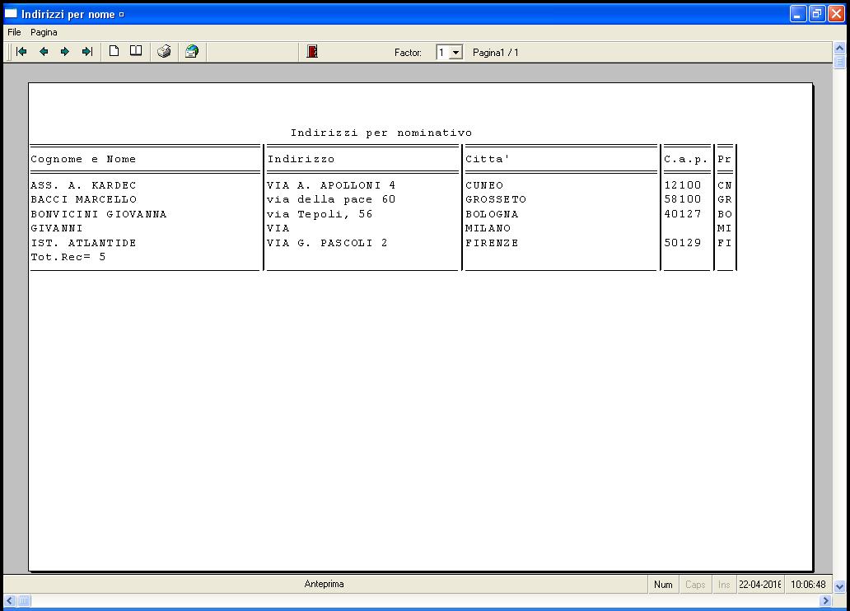Click province code 'FI'
The width and height of the screenshot is (850, 611).
tap(725, 243)
